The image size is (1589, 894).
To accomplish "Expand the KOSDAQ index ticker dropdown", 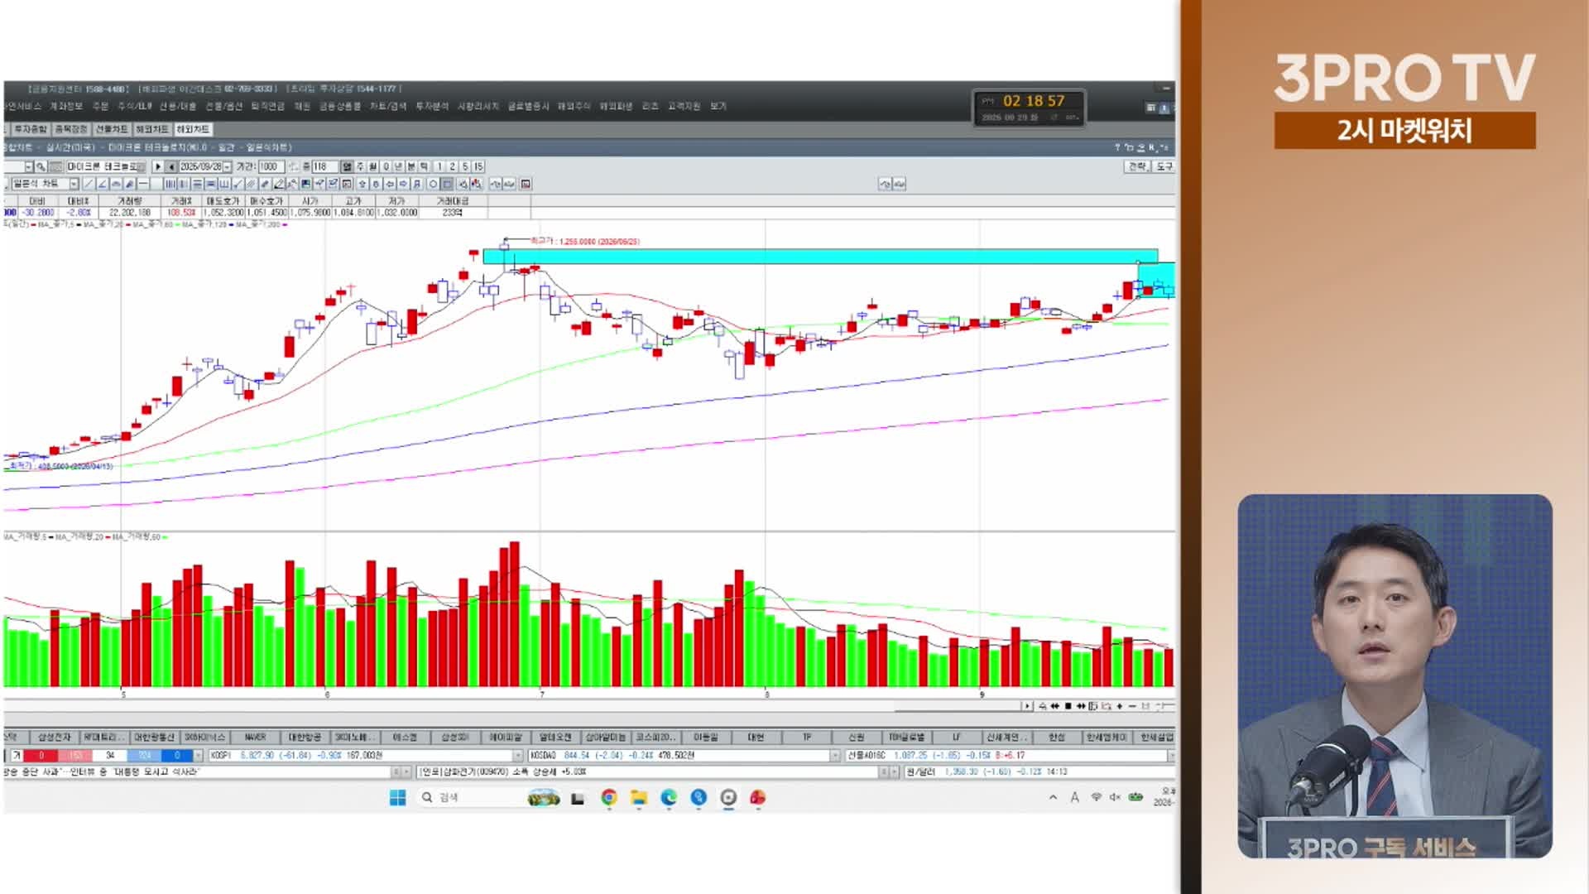I will pyautogui.click(x=835, y=755).
